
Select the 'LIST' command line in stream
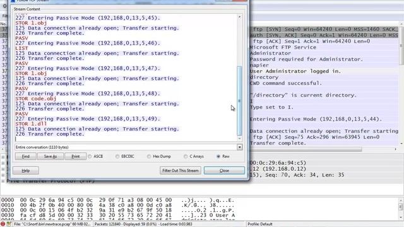(21, 48)
